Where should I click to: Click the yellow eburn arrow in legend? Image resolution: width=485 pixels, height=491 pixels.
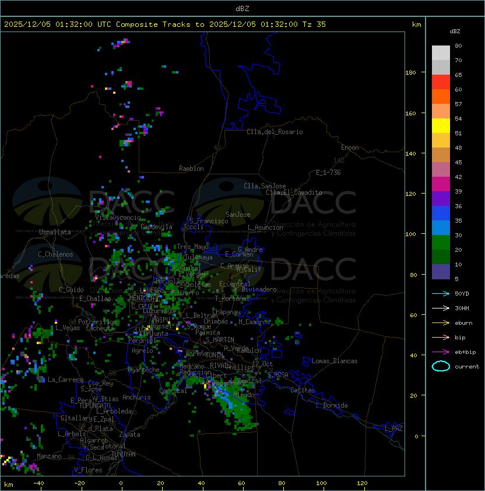[x=441, y=323]
